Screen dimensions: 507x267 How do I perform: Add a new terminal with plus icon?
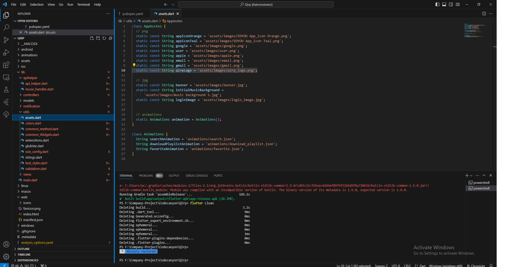click(x=467, y=175)
